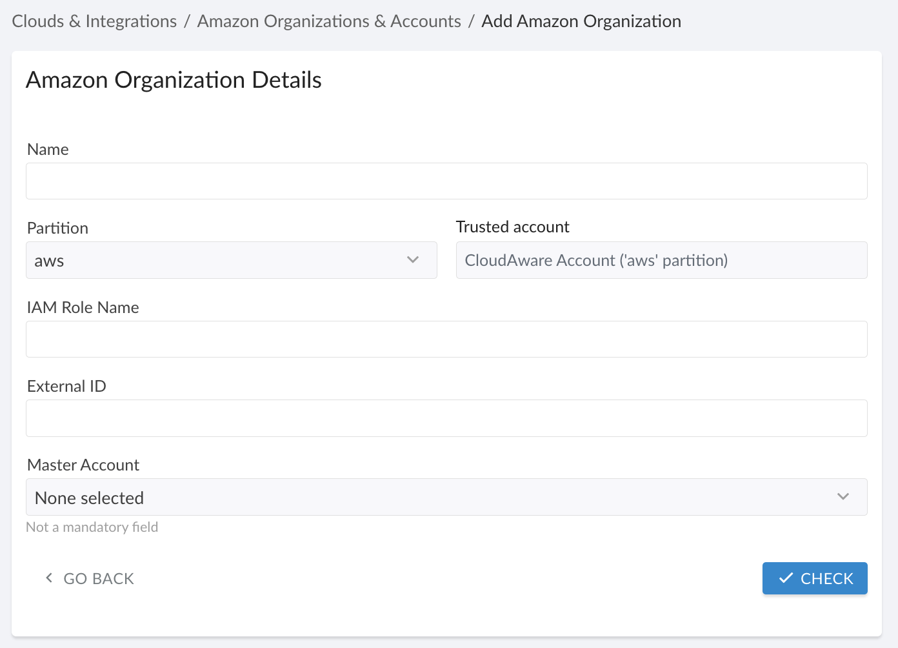Open the Master Account dropdown arrow
The height and width of the screenshot is (648, 898).
(x=843, y=497)
